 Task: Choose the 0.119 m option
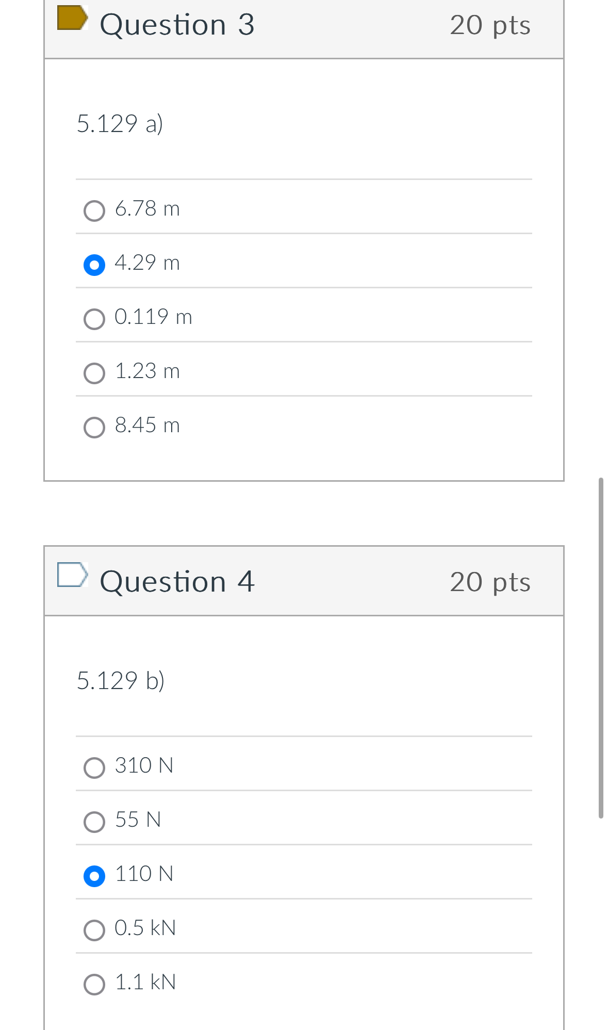click(94, 319)
